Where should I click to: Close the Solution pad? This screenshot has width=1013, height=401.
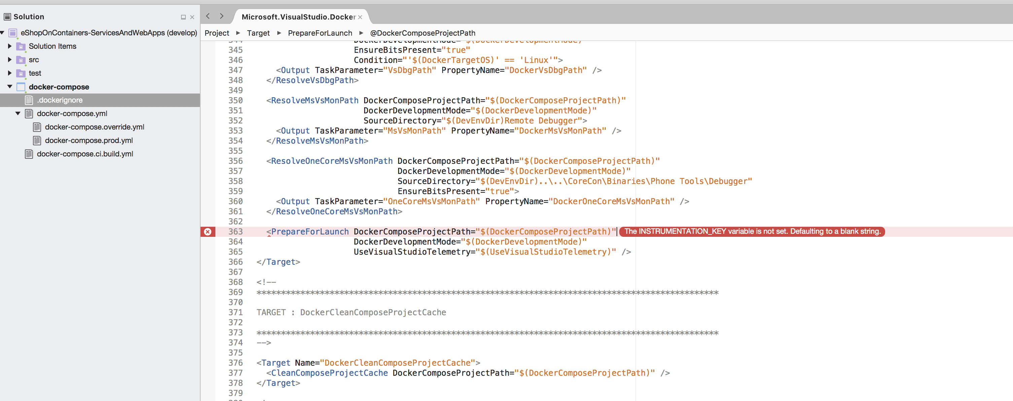point(192,17)
